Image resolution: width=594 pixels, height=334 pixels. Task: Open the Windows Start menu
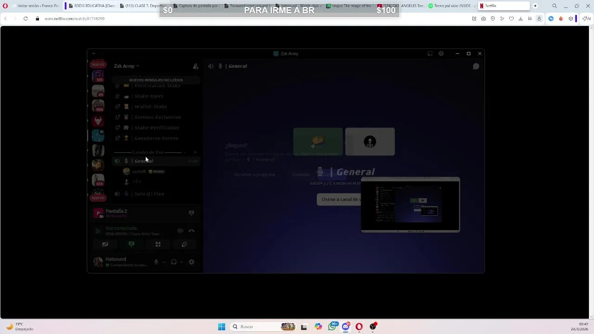tap(221, 327)
